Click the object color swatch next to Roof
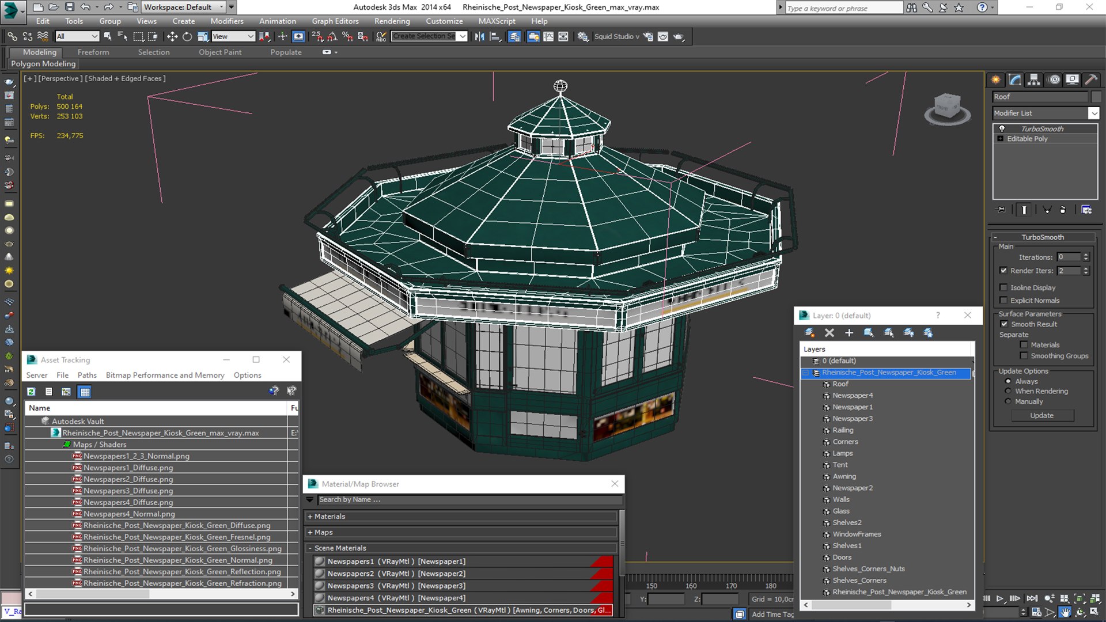Viewport: 1106px width, 622px height. pyautogui.click(x=1096, y=97)
